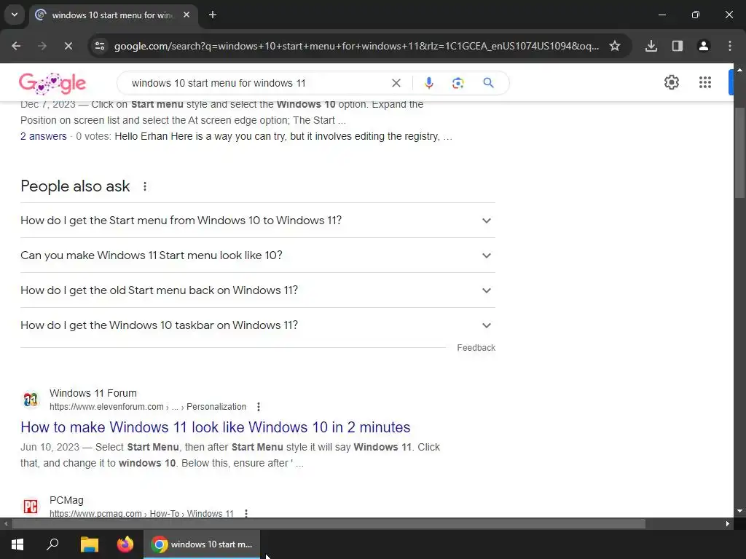Click the browser forward arrow

pos(42,46)
